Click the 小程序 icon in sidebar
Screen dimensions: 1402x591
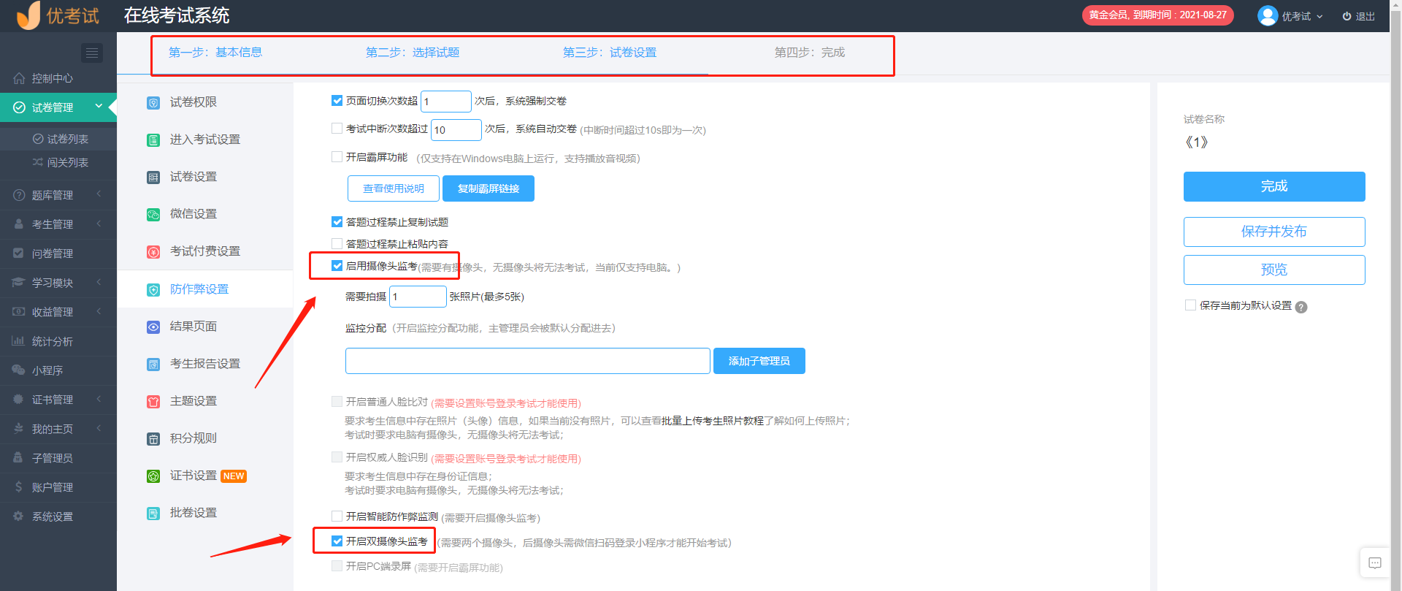[18, 370]
